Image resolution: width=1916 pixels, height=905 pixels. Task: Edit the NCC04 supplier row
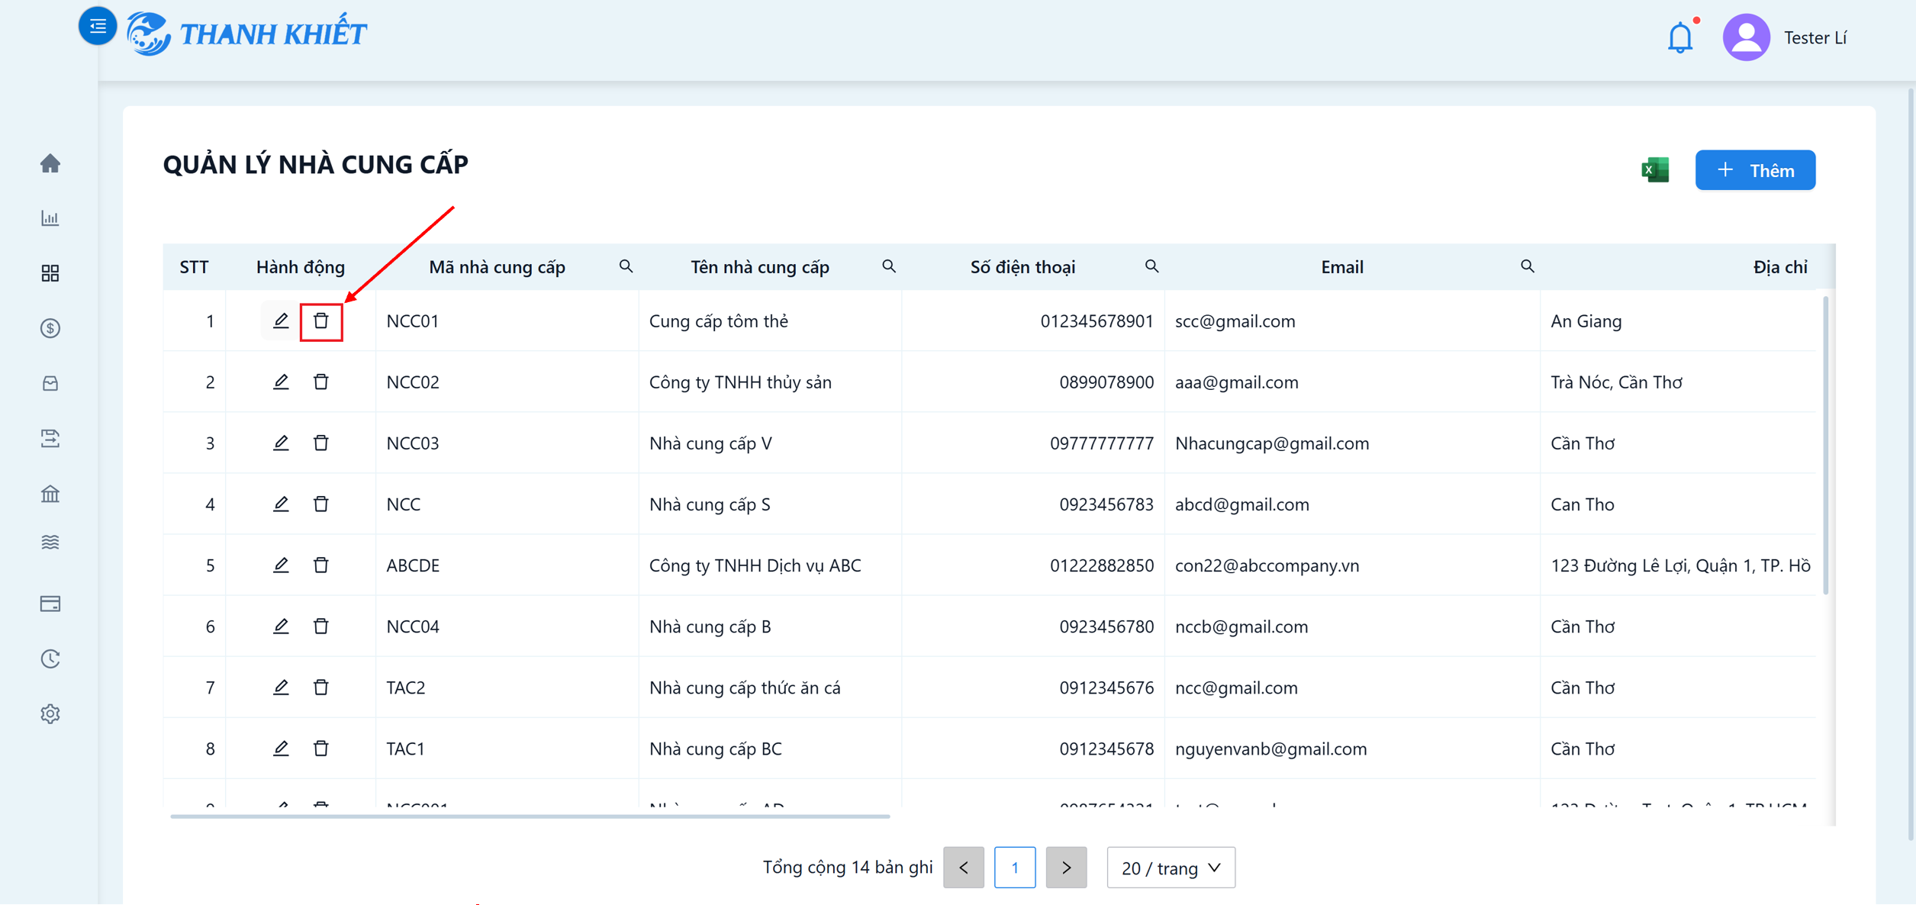point(281,626)
